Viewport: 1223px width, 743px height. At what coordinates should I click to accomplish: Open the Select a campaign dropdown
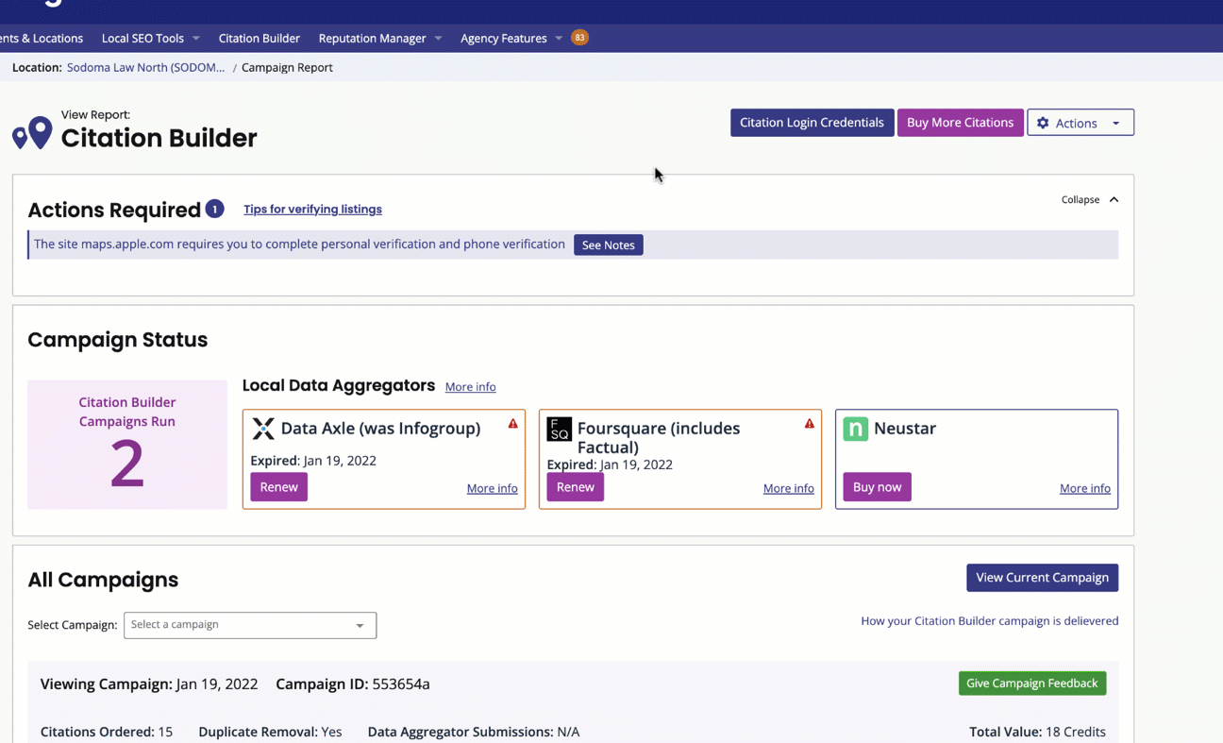250,625
